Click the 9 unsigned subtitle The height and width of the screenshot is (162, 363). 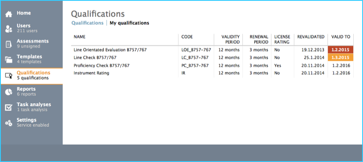pos(29,46)
